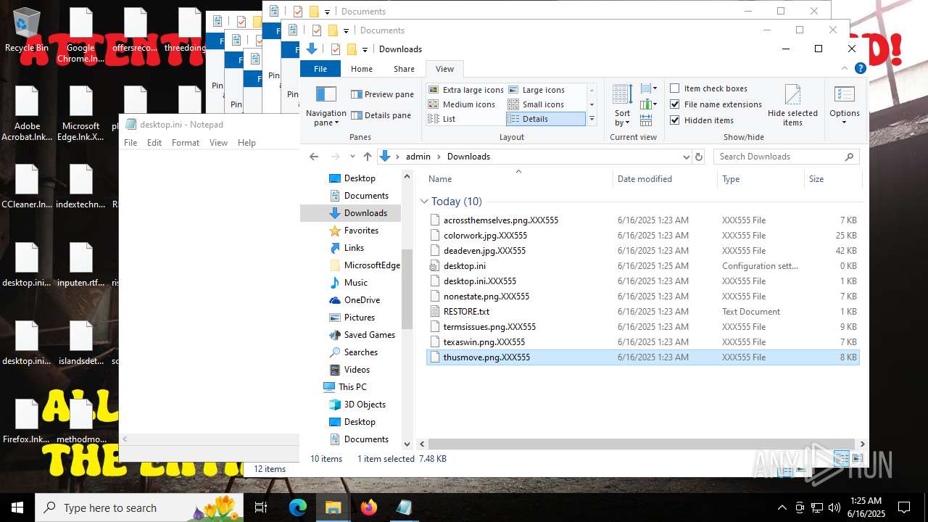
Task: Click the search magnifier icon
Action: coord(849,157)
